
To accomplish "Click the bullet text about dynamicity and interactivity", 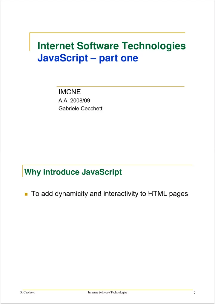I will coord(109,194).
